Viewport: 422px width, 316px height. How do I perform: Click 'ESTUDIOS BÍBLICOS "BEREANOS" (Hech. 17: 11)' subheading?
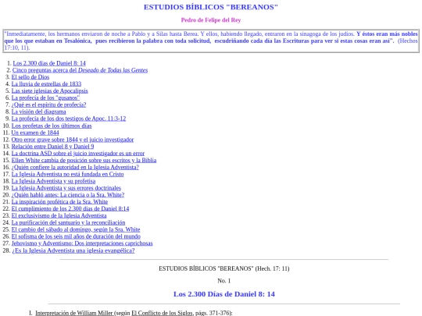224,268
